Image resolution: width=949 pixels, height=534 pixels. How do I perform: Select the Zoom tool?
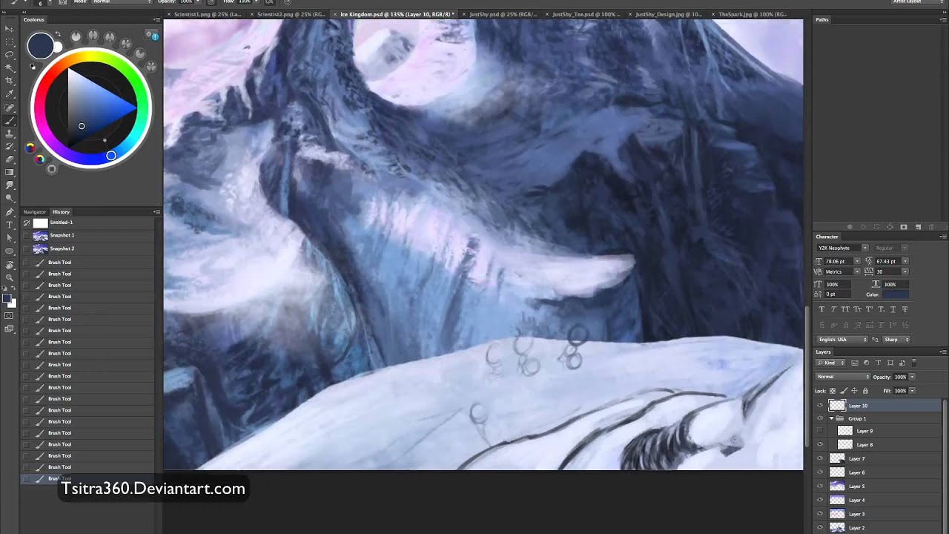point(10,277)
